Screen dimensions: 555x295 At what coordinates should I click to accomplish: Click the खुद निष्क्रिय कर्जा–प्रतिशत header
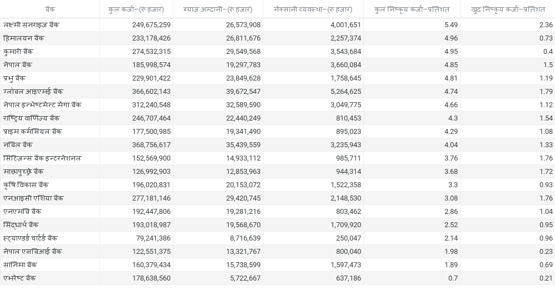click(x=507, y=9)
